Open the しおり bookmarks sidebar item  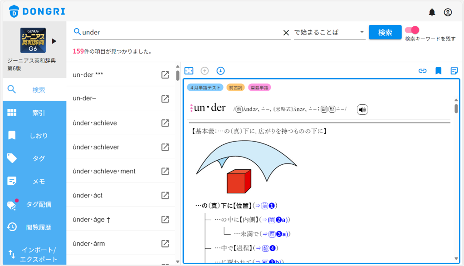tap(34, 135)
